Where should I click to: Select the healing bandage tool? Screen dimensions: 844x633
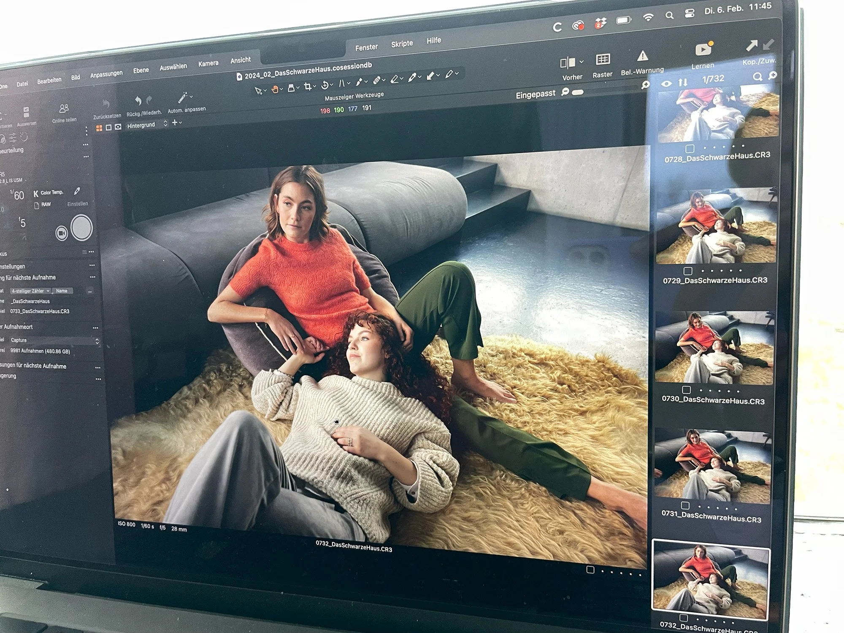coord(377,80)
